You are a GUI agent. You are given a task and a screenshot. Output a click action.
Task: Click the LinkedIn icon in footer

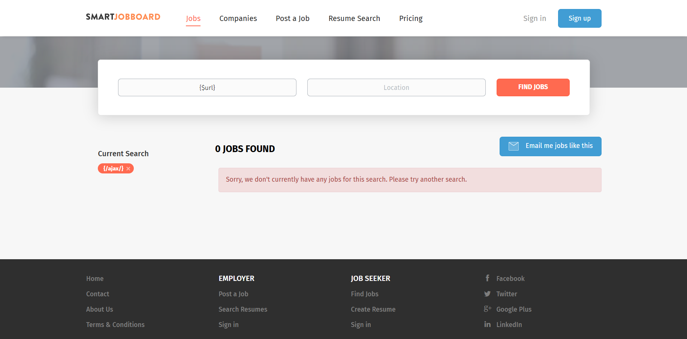pyautogui.click(x=487, y=324)
